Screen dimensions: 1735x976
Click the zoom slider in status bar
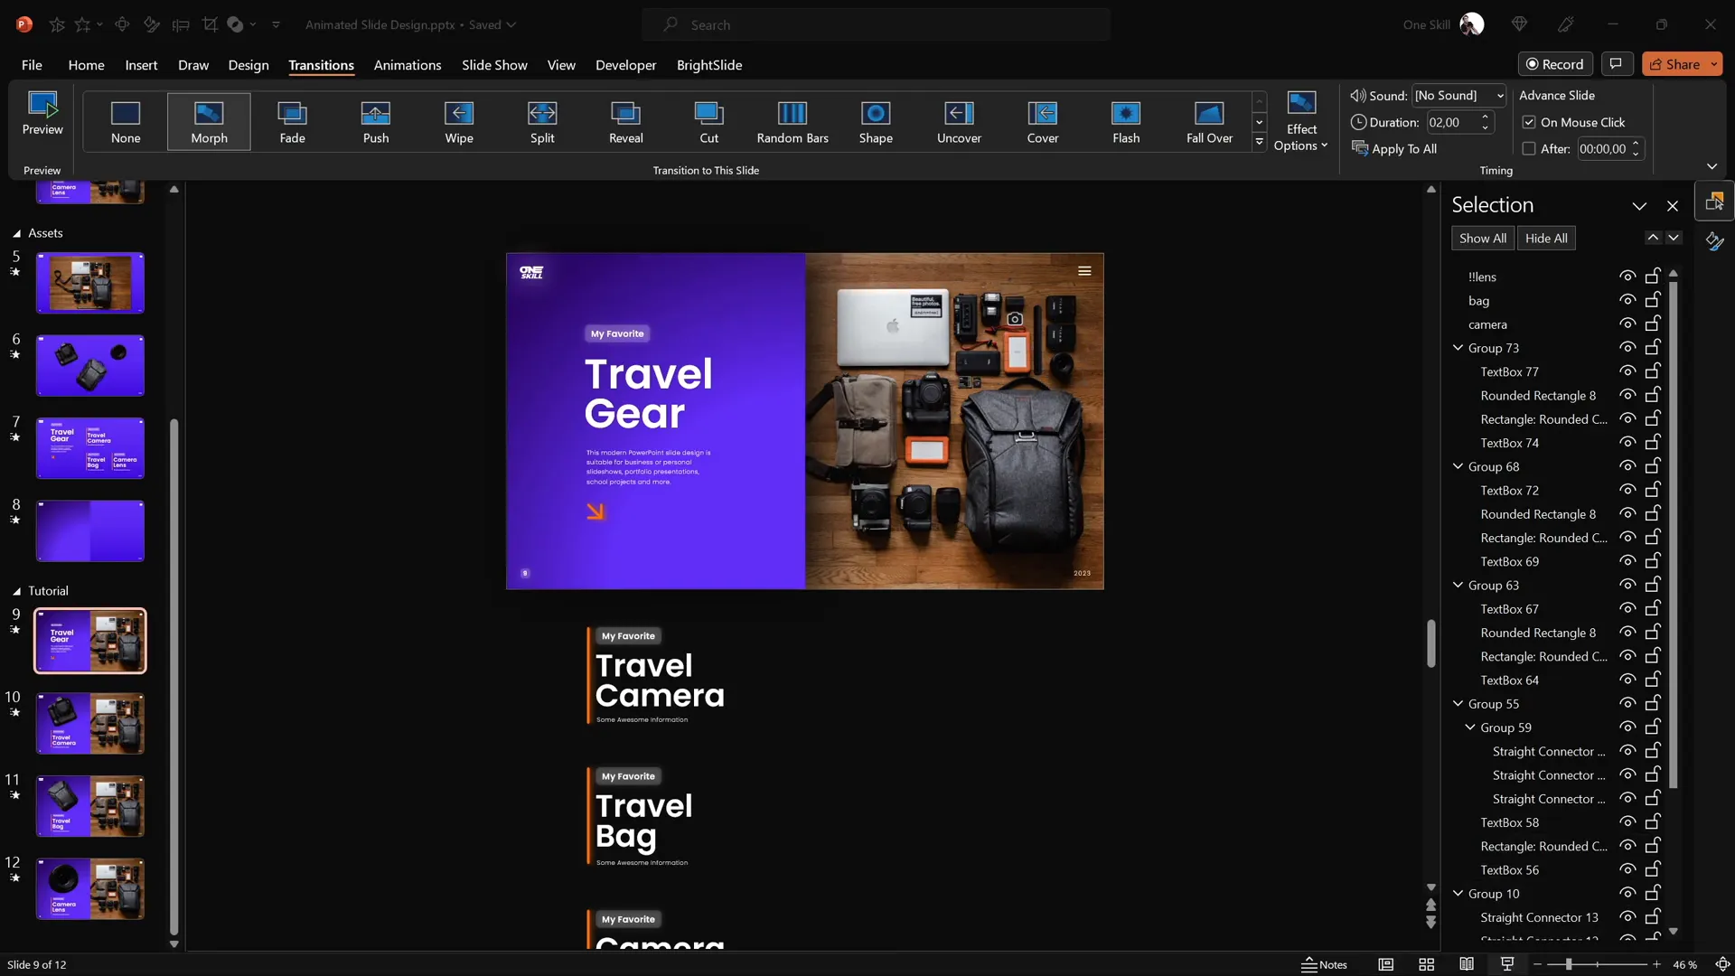coord(1569,964)
